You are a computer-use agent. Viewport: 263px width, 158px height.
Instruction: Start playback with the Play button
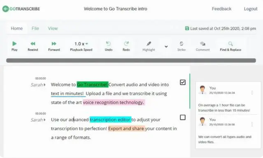14,46
